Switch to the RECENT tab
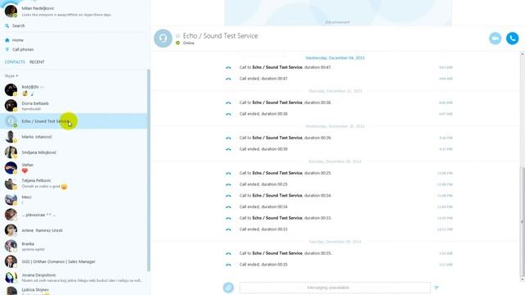Image resolution: width=525 pixels, height=295 pixels. (37, 62)
